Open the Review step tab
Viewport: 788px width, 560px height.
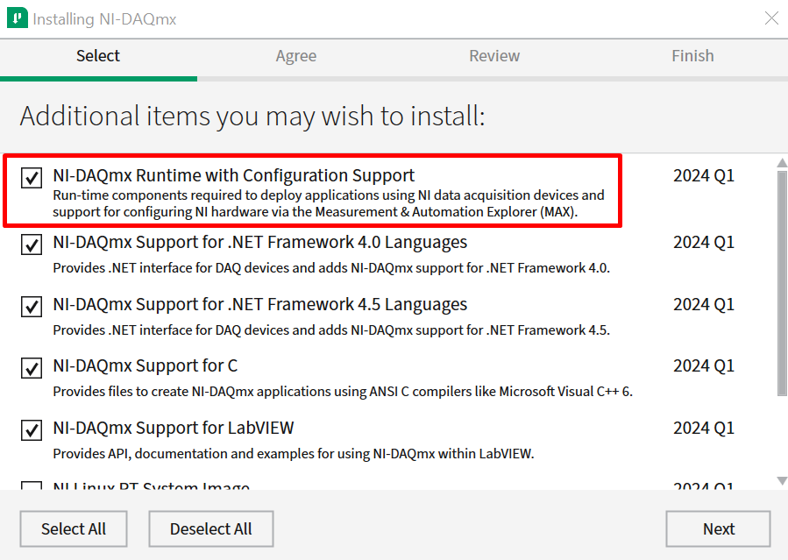point(494,56)
